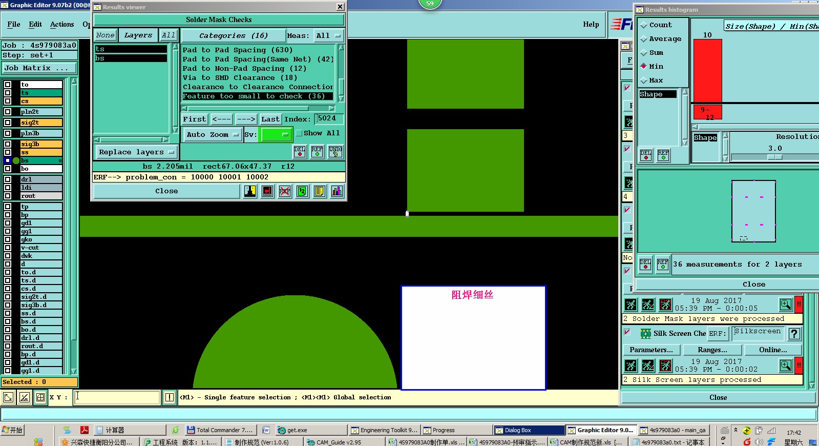Click REF icon in Results viewer

coord(317,151)
